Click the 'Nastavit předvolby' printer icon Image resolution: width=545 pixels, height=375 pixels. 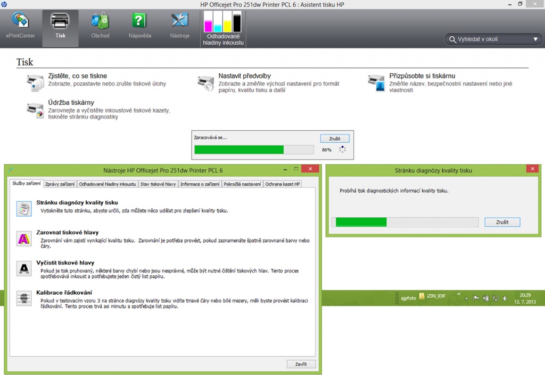coord(206,83)
